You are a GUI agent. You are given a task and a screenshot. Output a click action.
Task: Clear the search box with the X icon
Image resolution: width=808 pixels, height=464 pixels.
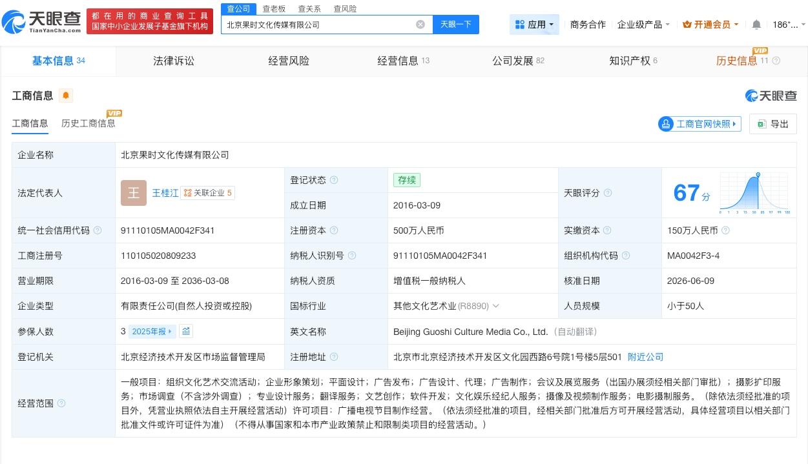pos(420,25)
